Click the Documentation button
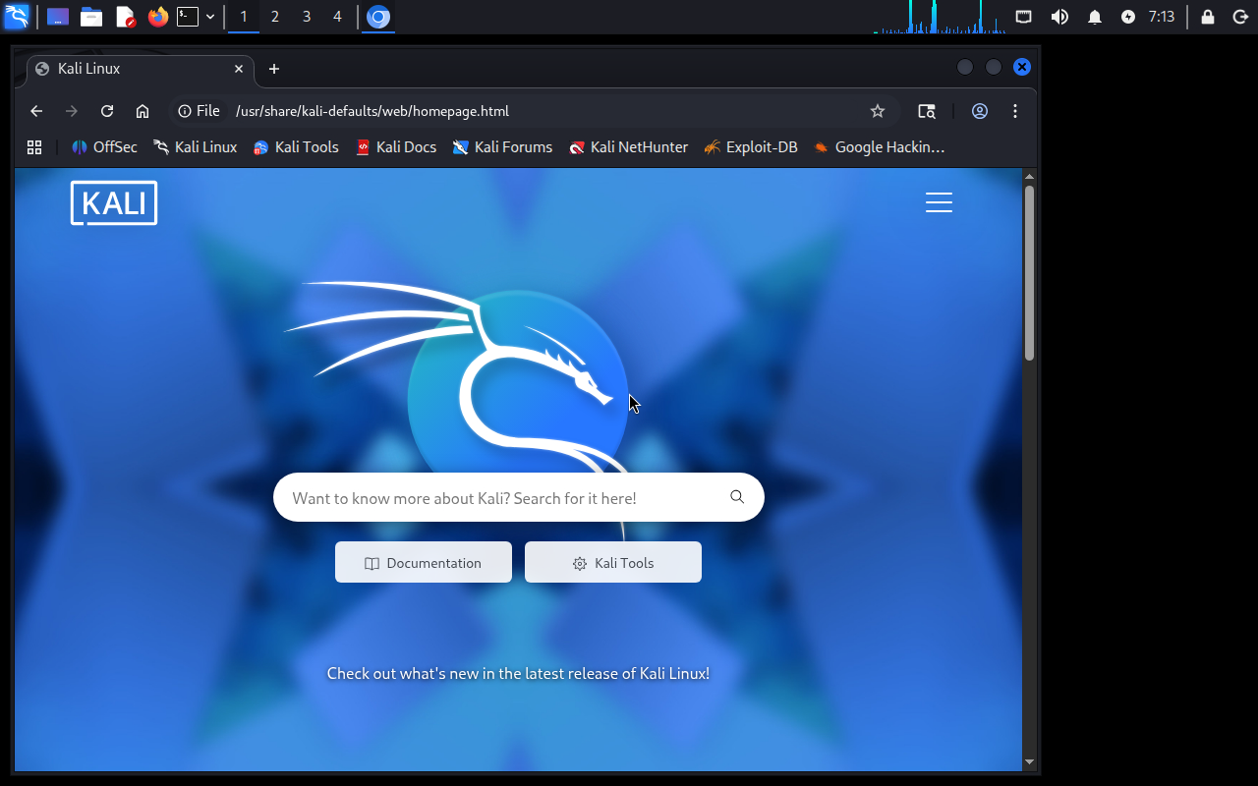1258x786 pixels. pyautogui.click(x=424, y=563)
